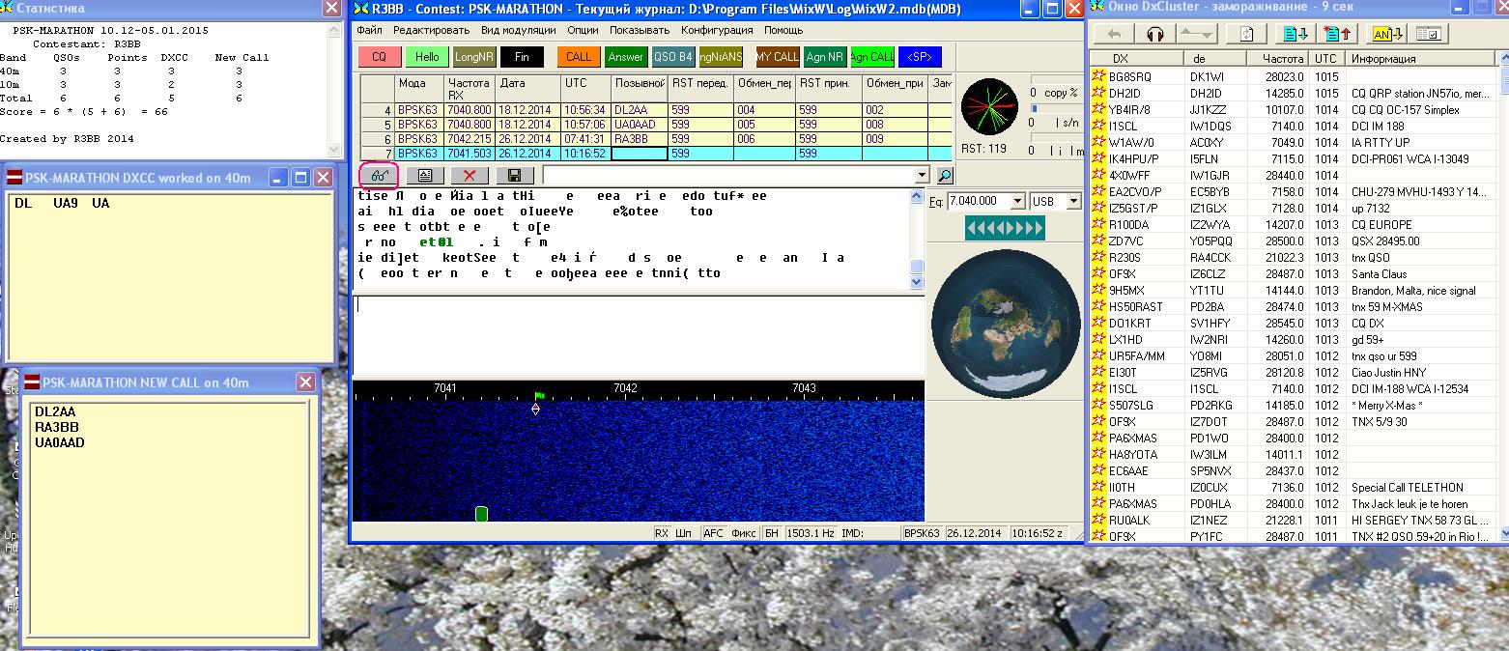The height and width of the screenshot is (651, 1509).
Task: Expand the USB mode dropdown
Action: [x=1072, y=202]
